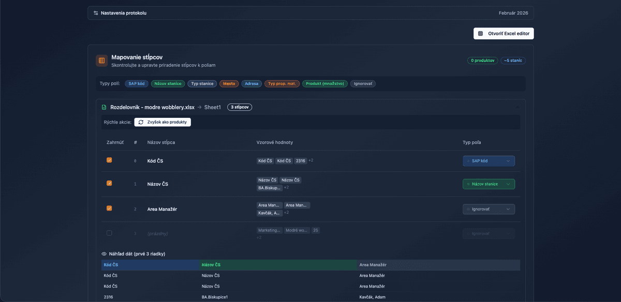This screenshot has width=621, height=302.
Task: Click the refresh icon in Zvýšok ako produkty
Action: tap(141, 122)
